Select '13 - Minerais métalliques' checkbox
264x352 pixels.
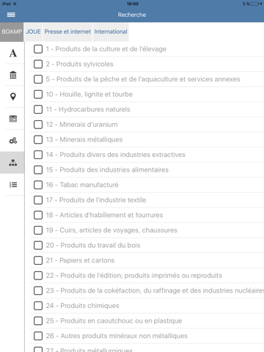pyautogui.click(x=38, y=139)
